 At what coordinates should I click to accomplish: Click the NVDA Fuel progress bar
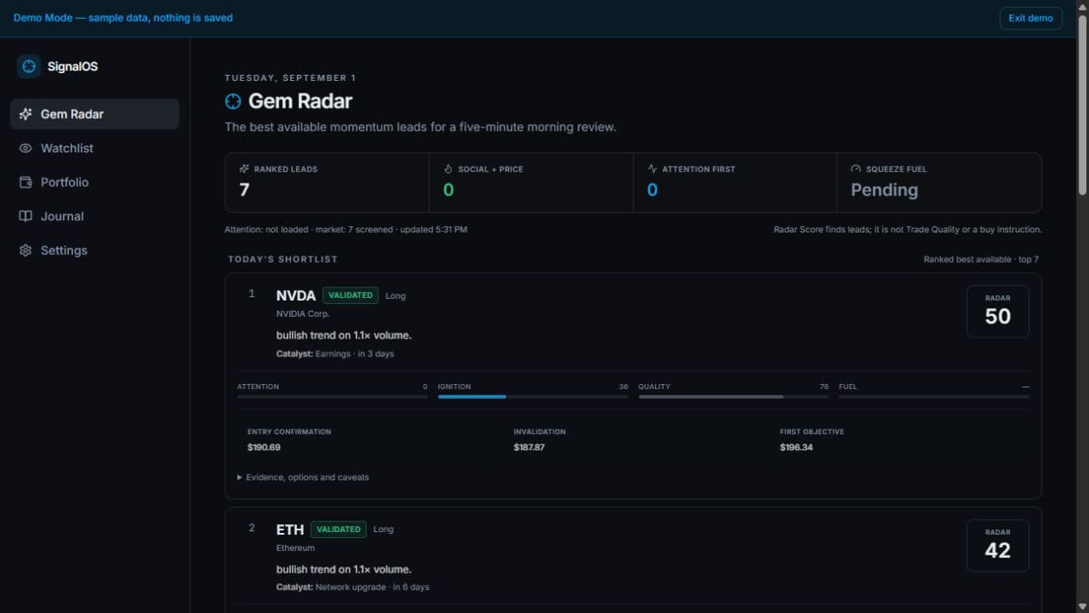(x=934, y=397)
